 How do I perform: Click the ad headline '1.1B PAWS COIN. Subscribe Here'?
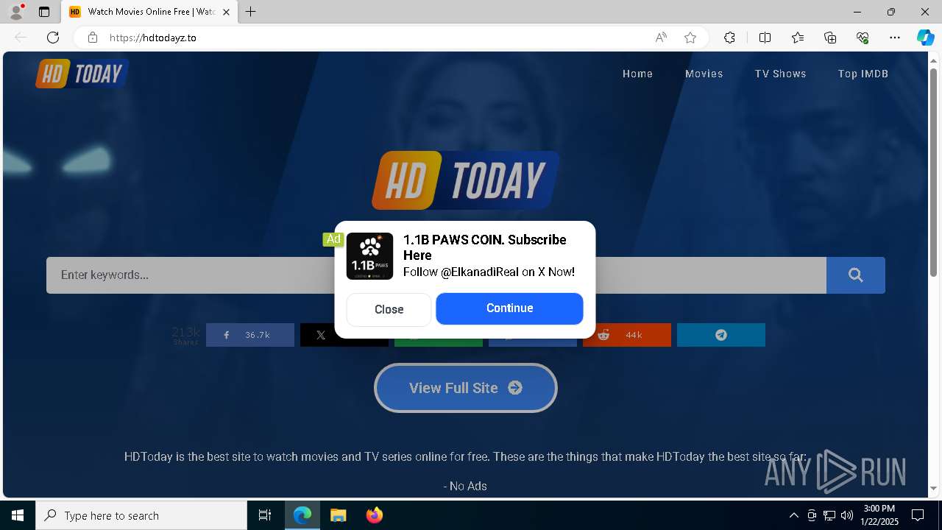(485, 247)
